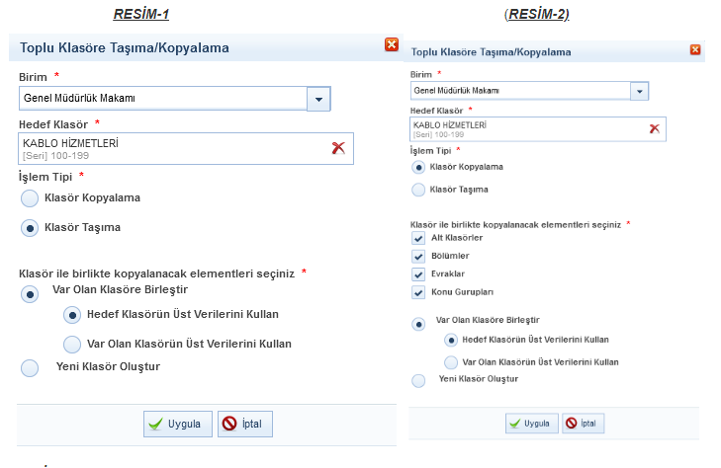Select Klasör Kopyalama radio in left dialog
Image resolution: width=721 pixels, height=468 pixels.
coord(30,197)
